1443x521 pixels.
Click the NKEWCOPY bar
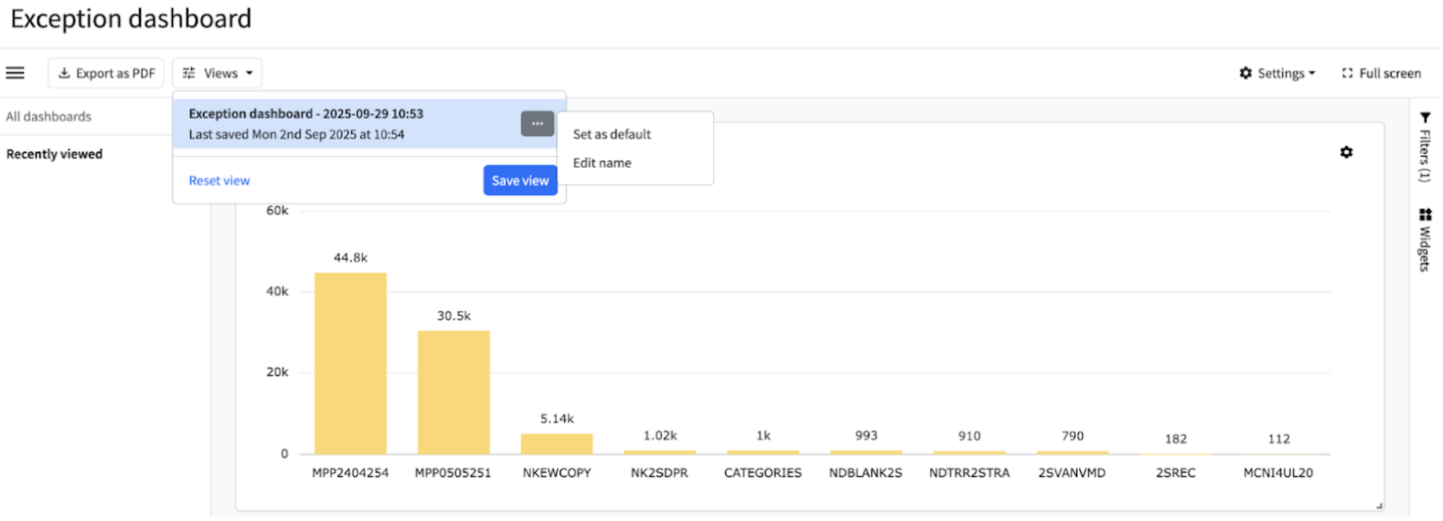point(557,444)
